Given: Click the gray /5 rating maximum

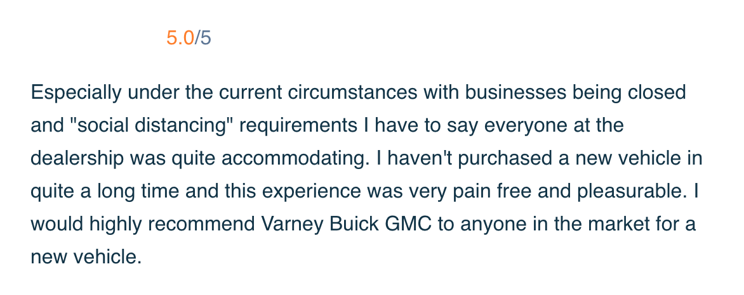Looking at the screenshot, I should pyautogui.click(x=203, y=38).
